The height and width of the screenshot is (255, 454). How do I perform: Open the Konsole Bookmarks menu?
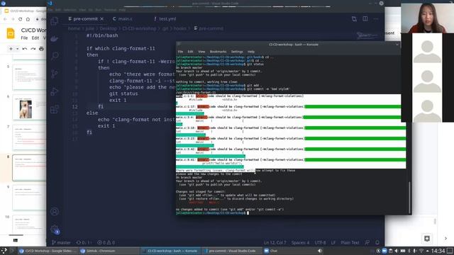click(218, 52)
